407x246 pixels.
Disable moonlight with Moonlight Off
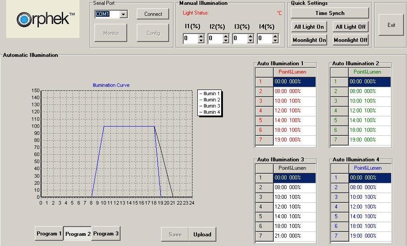point(350,40)
